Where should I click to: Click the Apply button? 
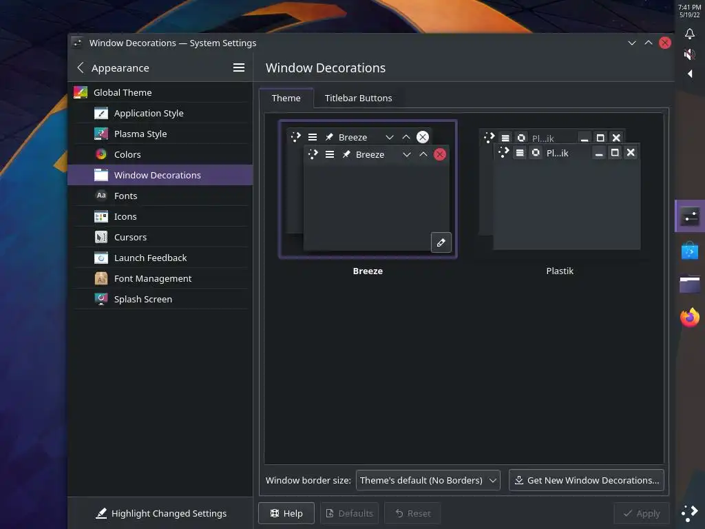[x=642, y=514]
